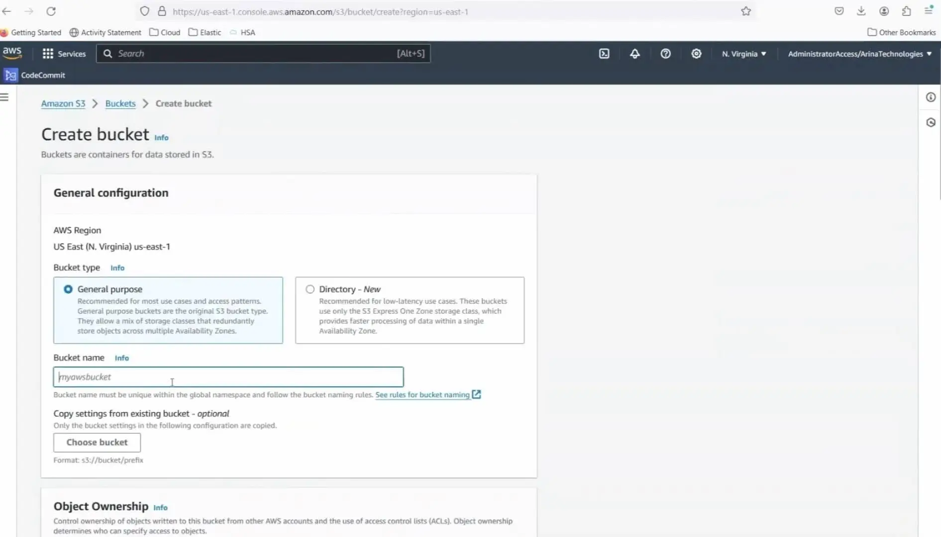Open the CodeCommit shortcut in favorites bar
941x537 pixels.
(x=35, y=75)
